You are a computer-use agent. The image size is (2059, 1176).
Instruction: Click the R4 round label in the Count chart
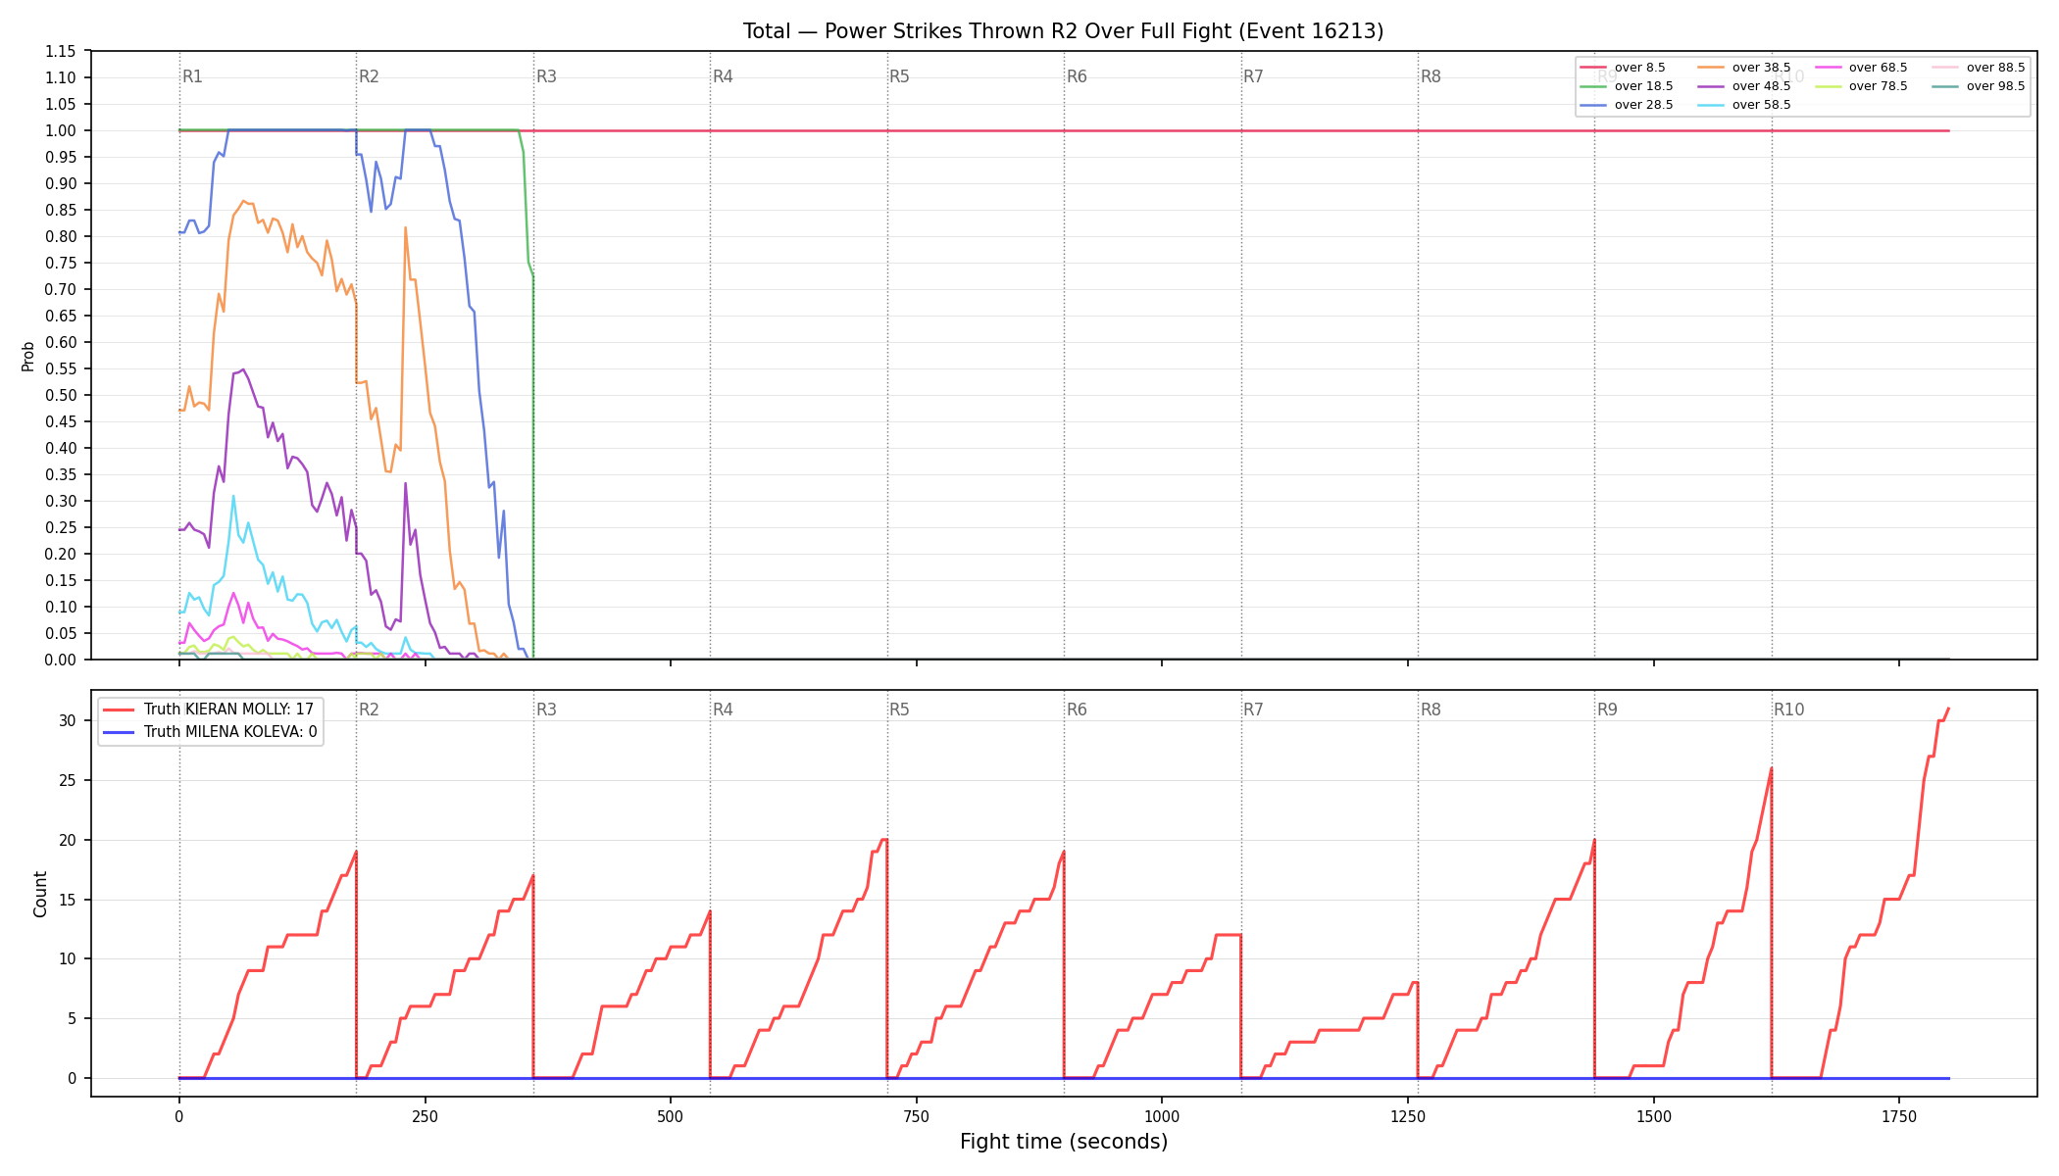tap(723, 710)
